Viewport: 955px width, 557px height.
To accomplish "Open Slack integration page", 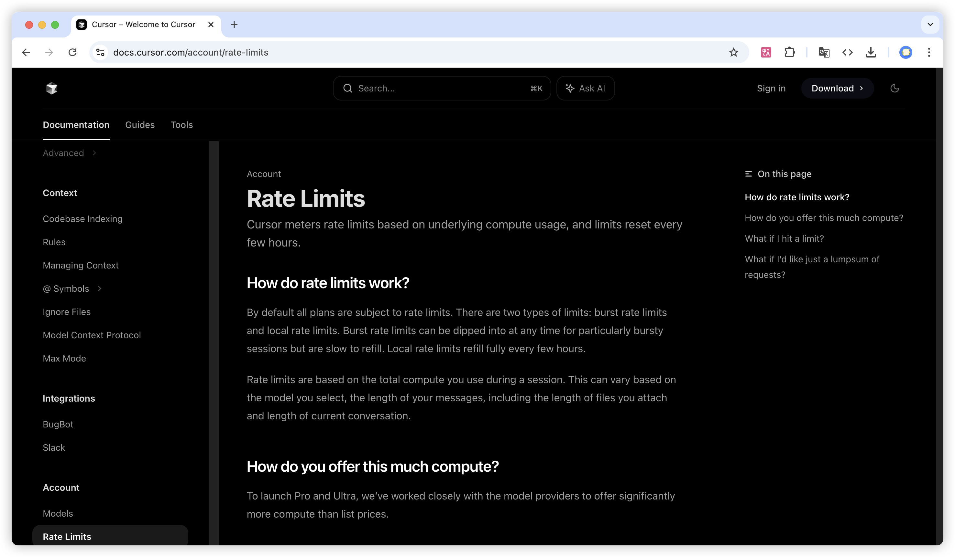I will click(54, 448).
